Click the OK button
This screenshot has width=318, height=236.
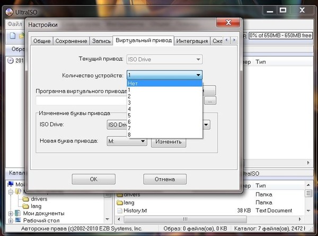[x=94, y=179]
